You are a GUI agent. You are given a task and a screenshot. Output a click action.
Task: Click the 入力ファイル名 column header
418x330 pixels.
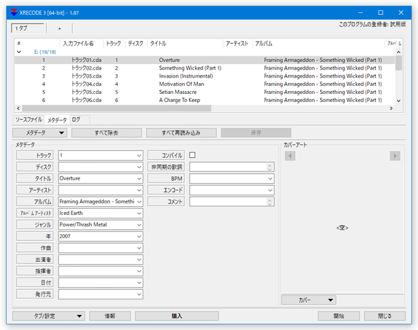pos(82,44)
